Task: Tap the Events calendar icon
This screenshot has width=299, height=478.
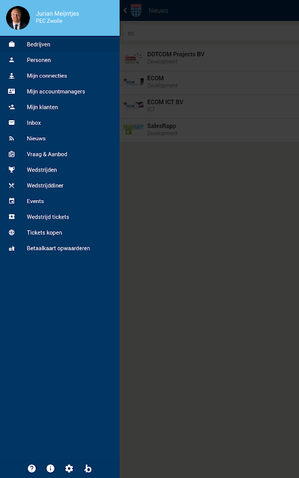Action: coord(11,201)
